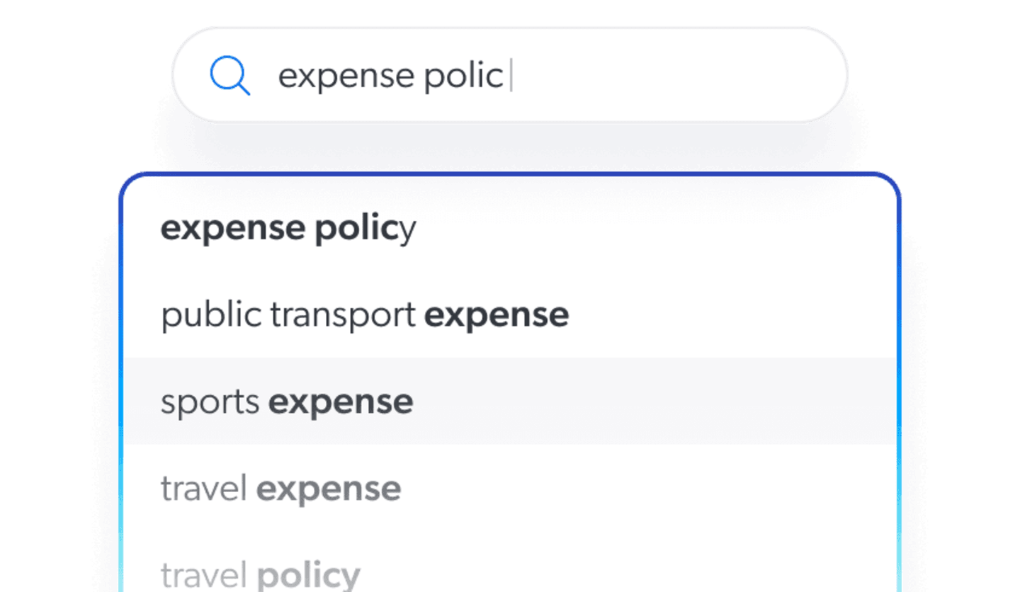The width and height of the screenshot is (1020, 592).
Task: Choose the "public transport expense" suggestion
Action: tap(365, 315)
